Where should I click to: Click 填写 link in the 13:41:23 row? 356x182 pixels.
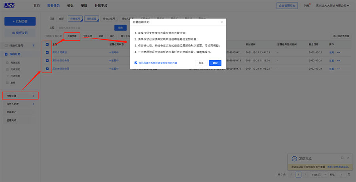pyautogui.click(x=332, y=53)
